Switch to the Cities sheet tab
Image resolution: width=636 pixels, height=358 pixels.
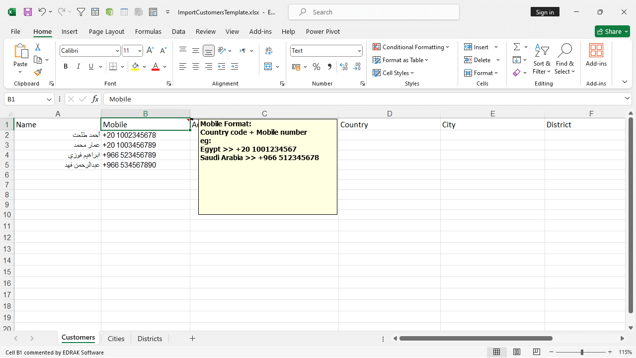point(116,339)
